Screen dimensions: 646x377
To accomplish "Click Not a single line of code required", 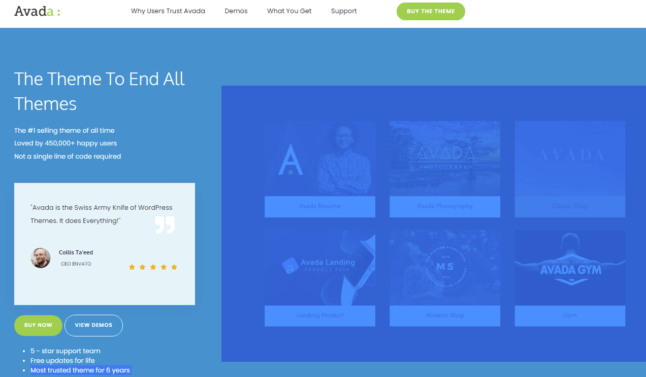I will [x=68, y=157].
